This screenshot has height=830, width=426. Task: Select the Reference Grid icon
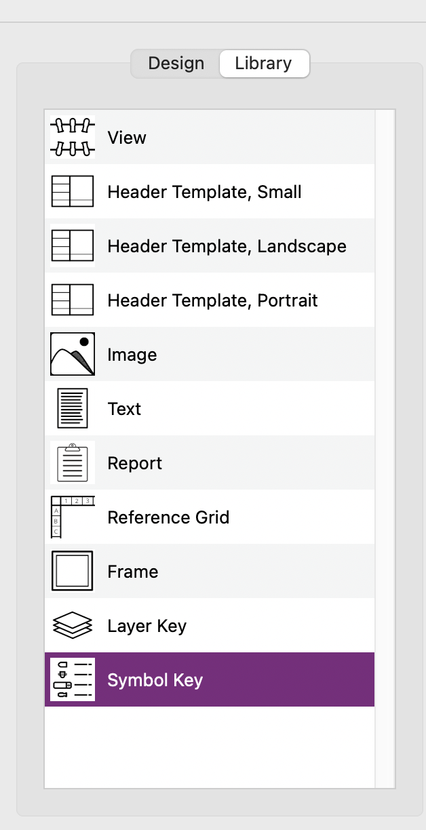coord(73,517)
